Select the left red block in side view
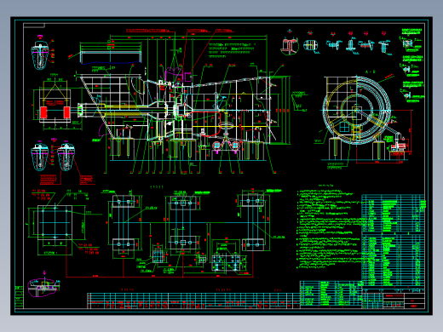 pos(43,112)
